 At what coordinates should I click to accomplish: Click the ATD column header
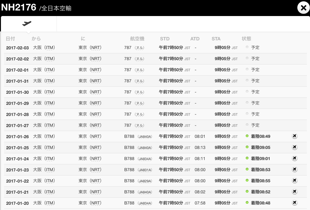(195, 39)
